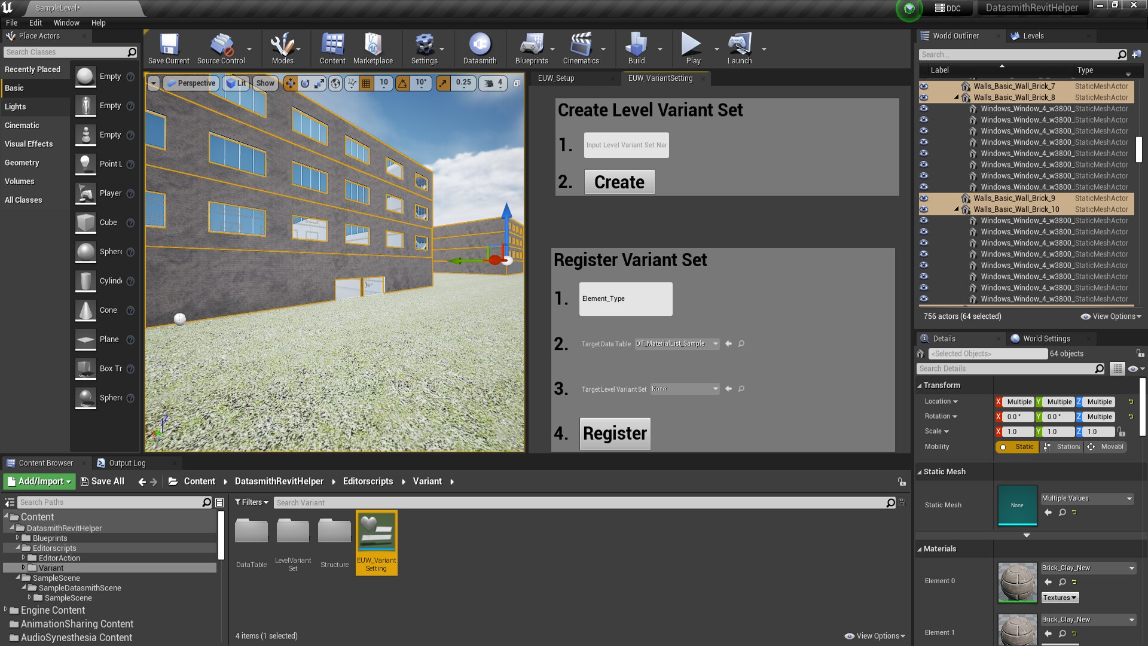Click the Static Mesh thumbnail swatch
The height and width of the screenshot is (646, 1148).
point(1016,505)
